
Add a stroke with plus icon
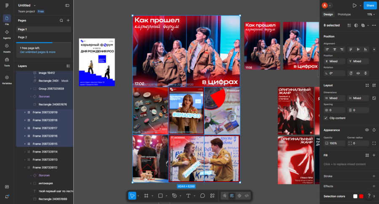tap(374, 176)
